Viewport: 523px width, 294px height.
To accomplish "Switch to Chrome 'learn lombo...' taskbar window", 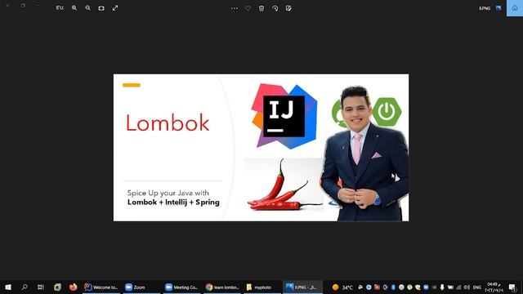I will 222,287.
